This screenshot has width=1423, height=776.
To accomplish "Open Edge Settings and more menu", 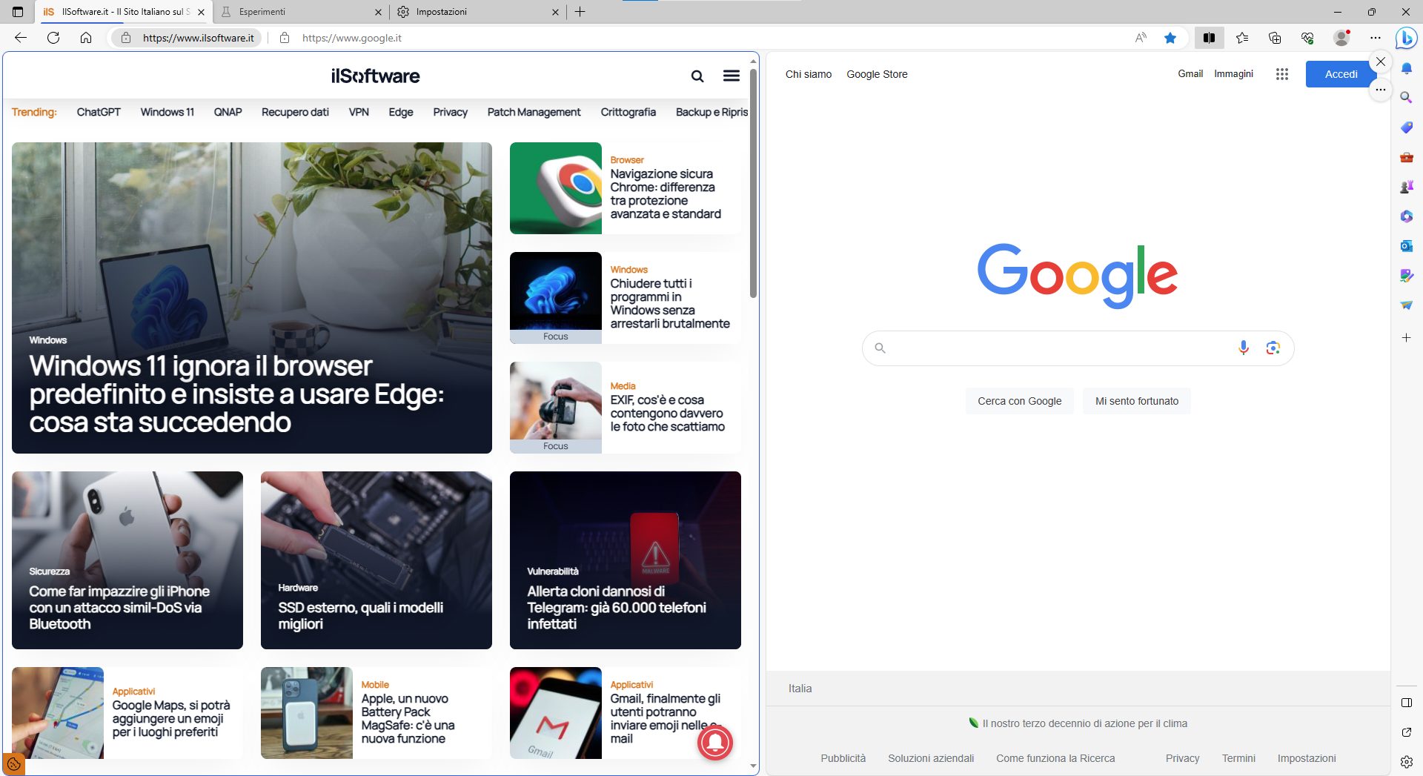I will pyautogui.click(x=1376, y=38).
